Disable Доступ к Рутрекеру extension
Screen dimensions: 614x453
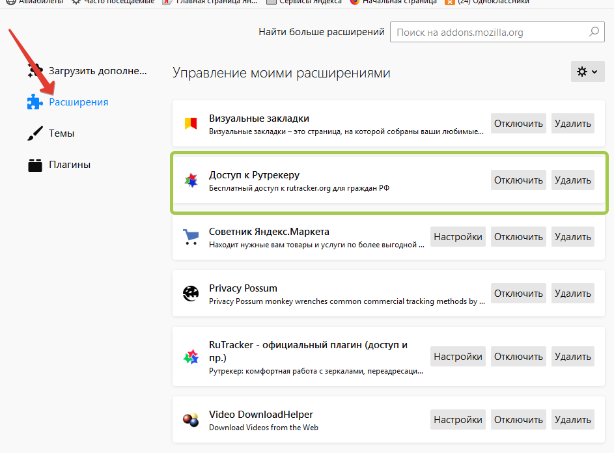tap(518, 180)
